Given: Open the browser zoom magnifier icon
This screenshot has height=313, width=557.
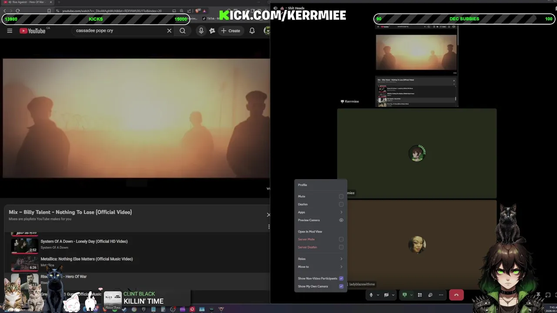Looking at the screenshot, I should (x=182, y=11).
